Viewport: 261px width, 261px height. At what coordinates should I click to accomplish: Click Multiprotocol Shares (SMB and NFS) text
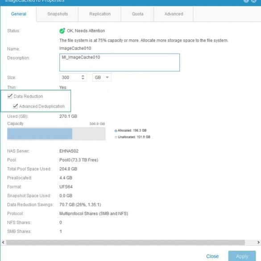94,214
